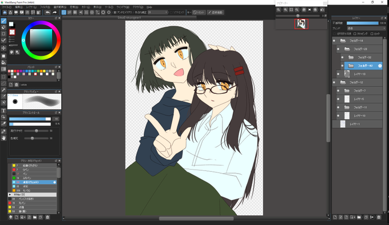
Task: Expand the フォルダー11 folder icon
Action: click(x=347, y=107)
